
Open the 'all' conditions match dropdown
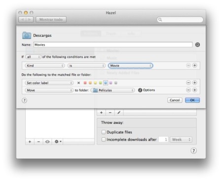(33, 57)
